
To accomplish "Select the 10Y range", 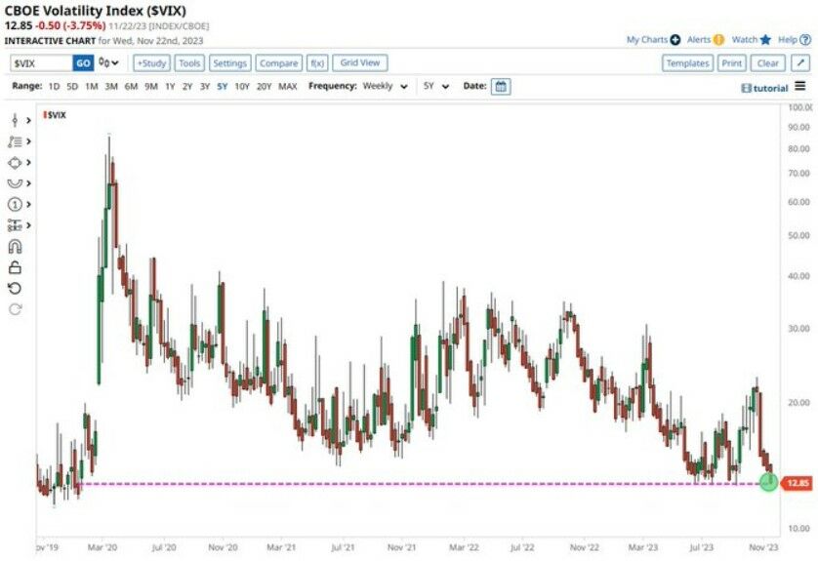I will tap(242, 87).
